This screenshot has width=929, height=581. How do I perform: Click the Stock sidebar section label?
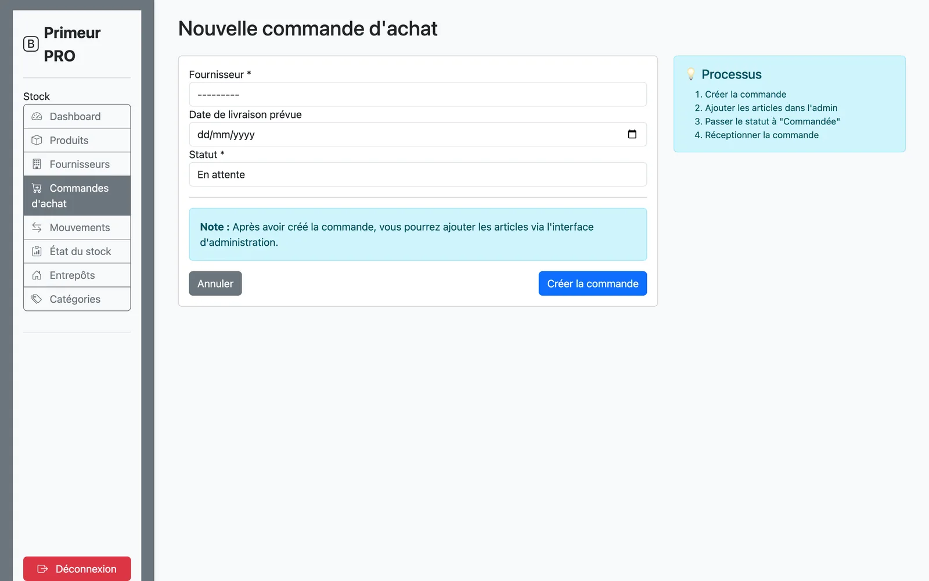point(37,96)
